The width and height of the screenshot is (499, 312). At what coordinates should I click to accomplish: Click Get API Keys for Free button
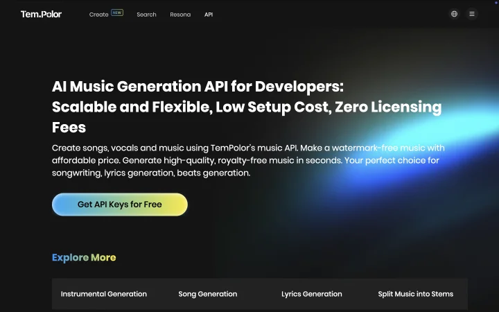(120, 205)
